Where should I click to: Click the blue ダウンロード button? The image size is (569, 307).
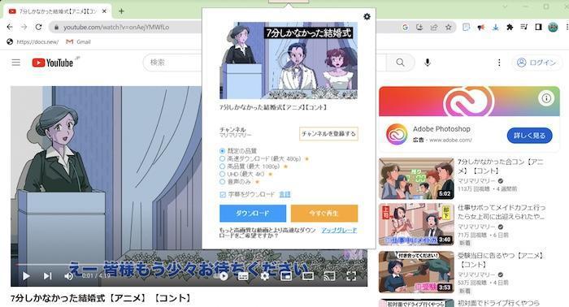pyautogui.click(x=253, y=213)
